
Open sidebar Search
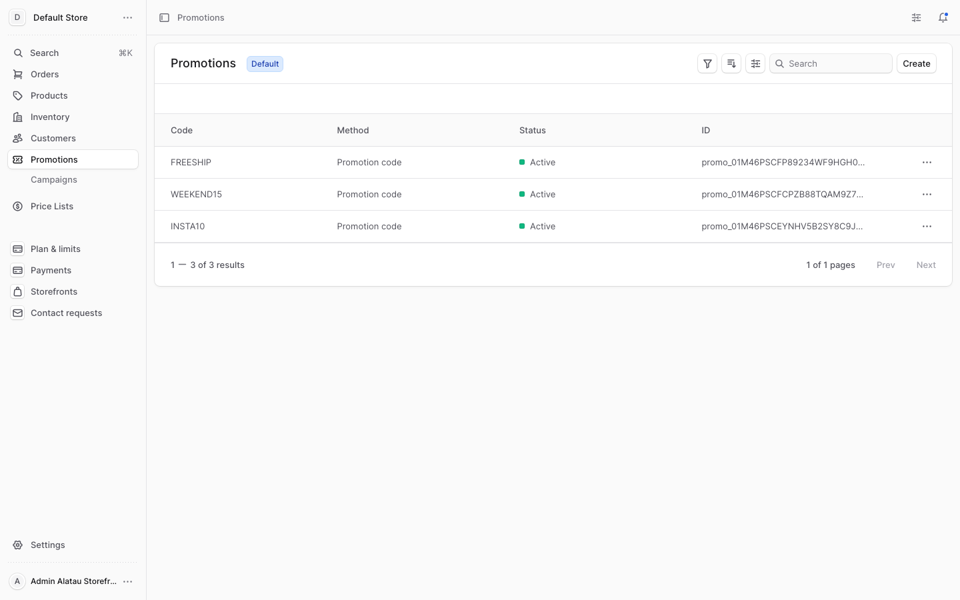73,53
